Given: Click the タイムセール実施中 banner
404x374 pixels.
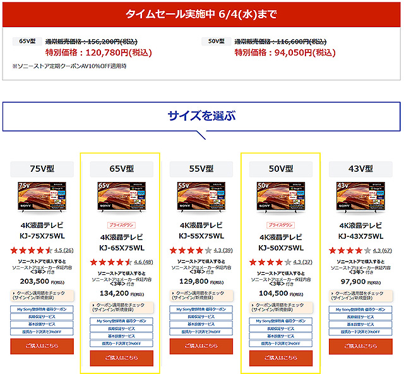Looking at the screenshot, I should [201, 14].
